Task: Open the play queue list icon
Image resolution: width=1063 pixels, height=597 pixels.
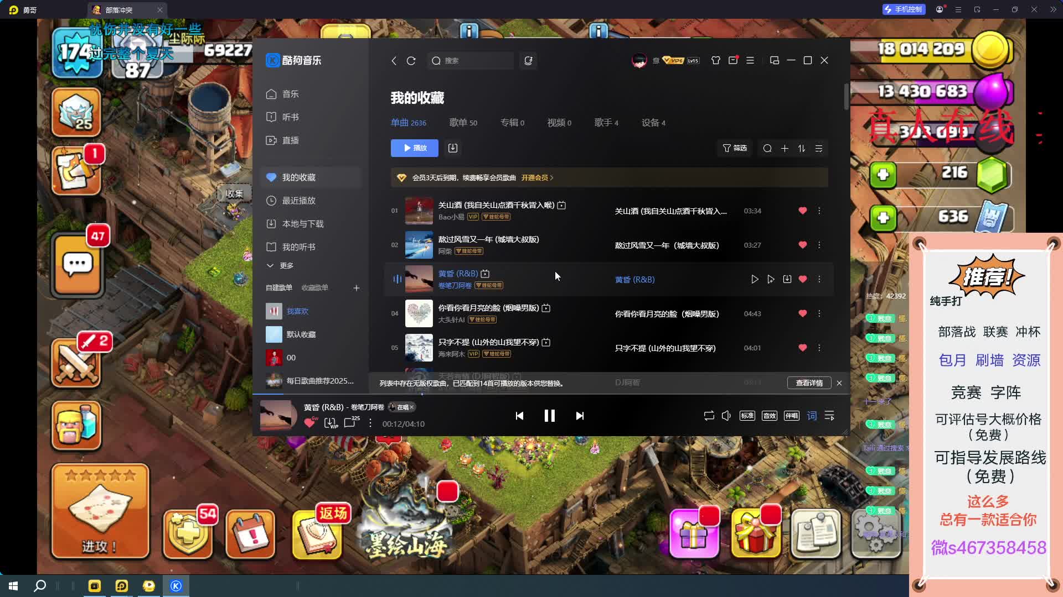Action: coord(829,416)
